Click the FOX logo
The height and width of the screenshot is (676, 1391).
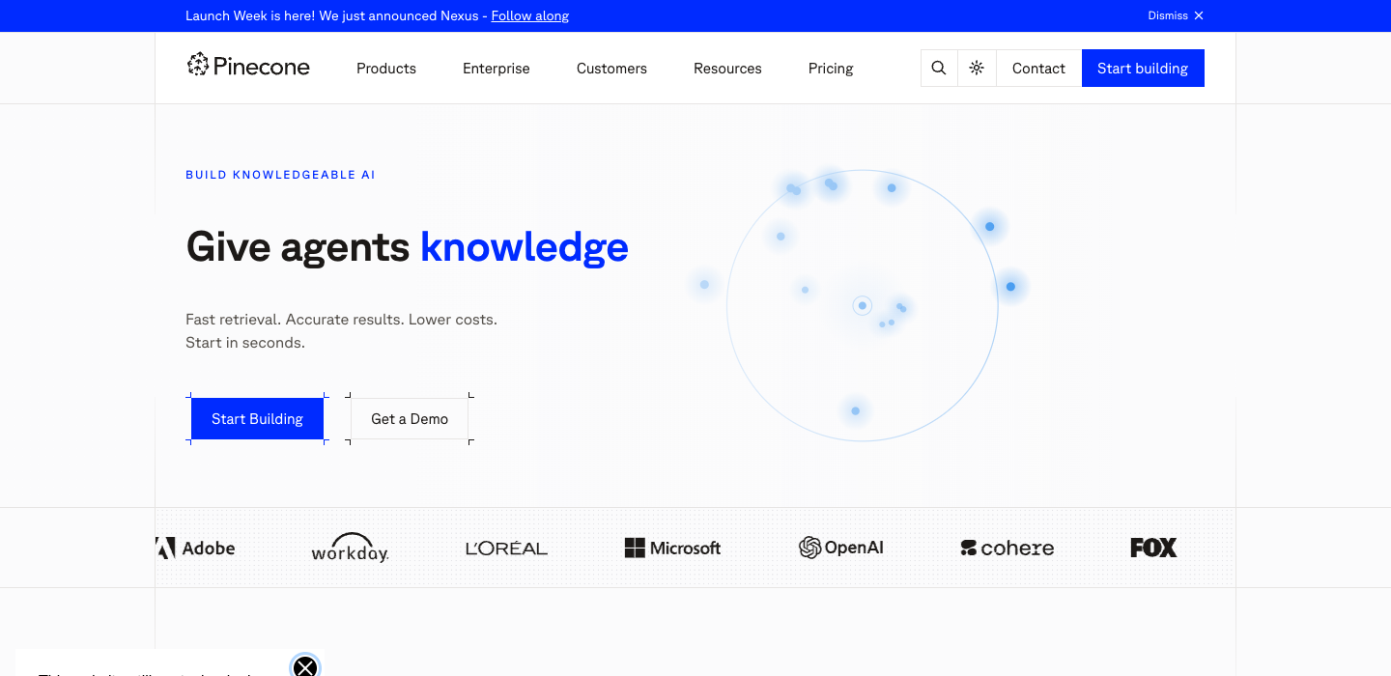pyautogui.click(x=1153, y=548)
